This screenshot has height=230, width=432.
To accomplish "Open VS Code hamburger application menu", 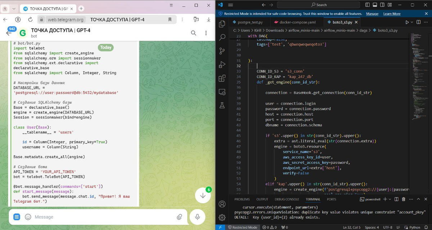I will (230, 5).
